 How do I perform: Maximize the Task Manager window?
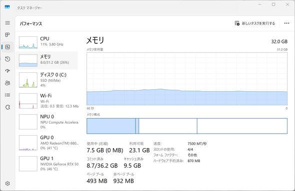click(273, 4)
